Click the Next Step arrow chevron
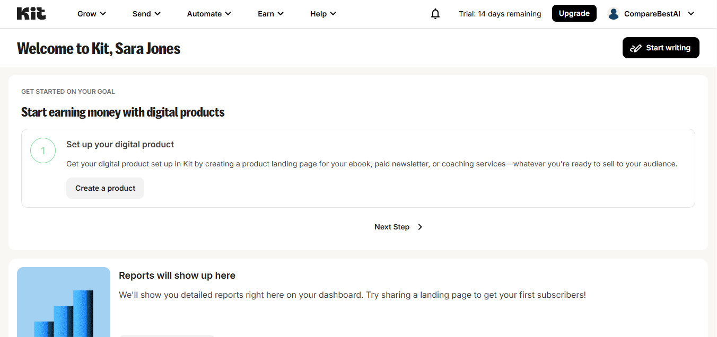717x337 pixels. click(420, 227)
